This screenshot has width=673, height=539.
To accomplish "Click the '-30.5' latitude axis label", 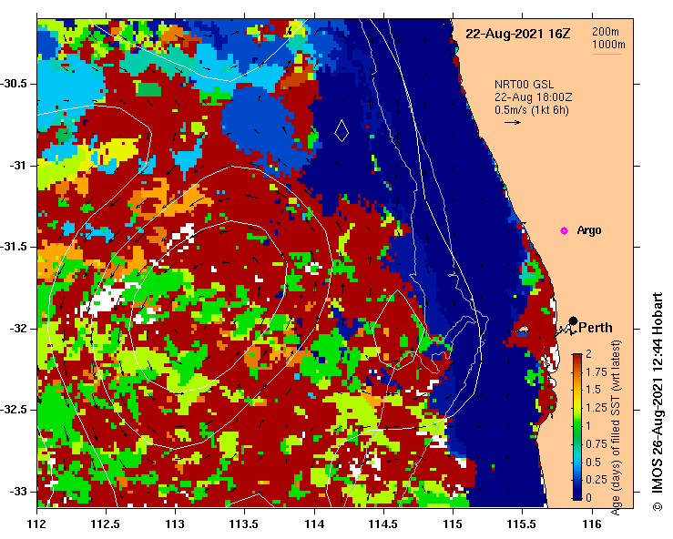I will tap(13, 84).
